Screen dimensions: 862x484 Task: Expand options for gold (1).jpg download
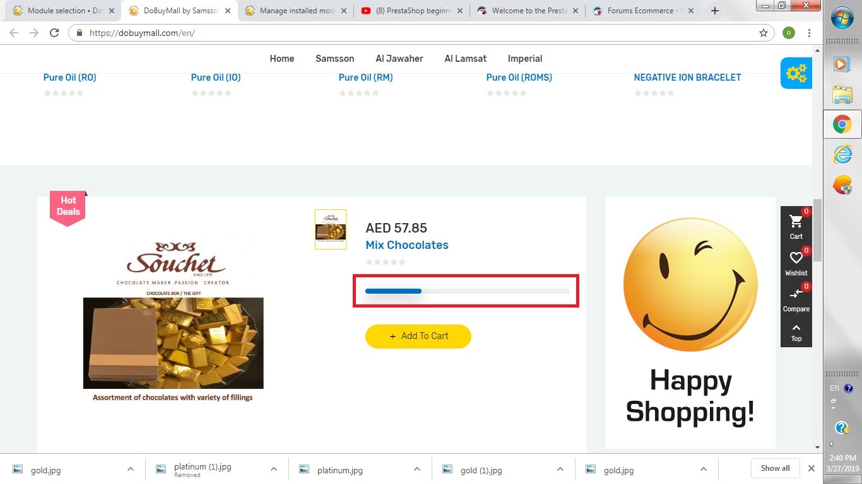pyautogui.click(x=560, y=469)
